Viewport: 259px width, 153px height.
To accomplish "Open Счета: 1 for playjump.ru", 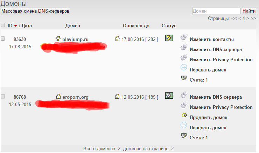I will point(198,80).
